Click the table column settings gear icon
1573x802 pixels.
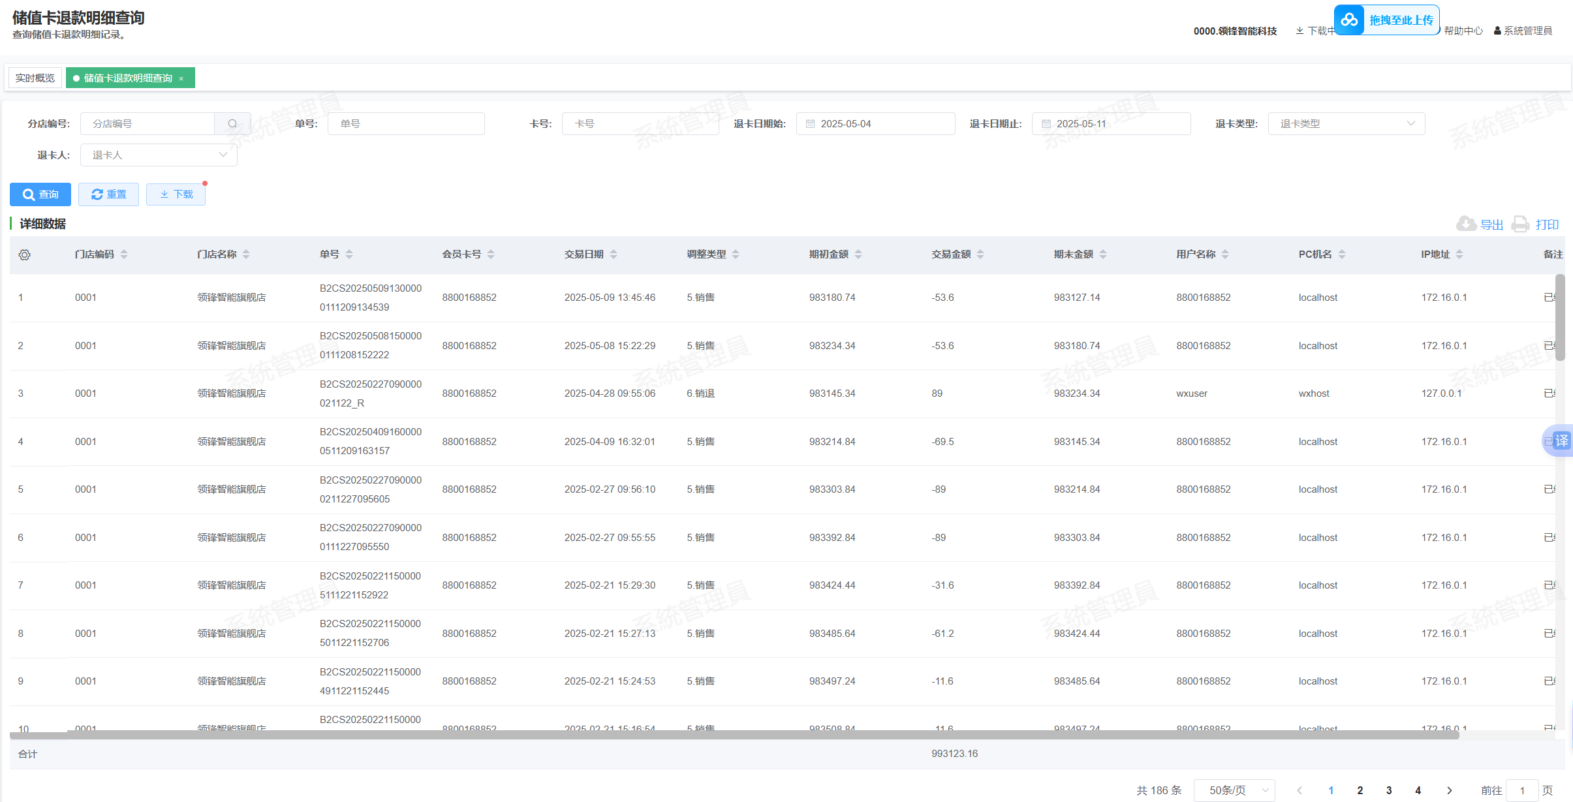(24, 254)
